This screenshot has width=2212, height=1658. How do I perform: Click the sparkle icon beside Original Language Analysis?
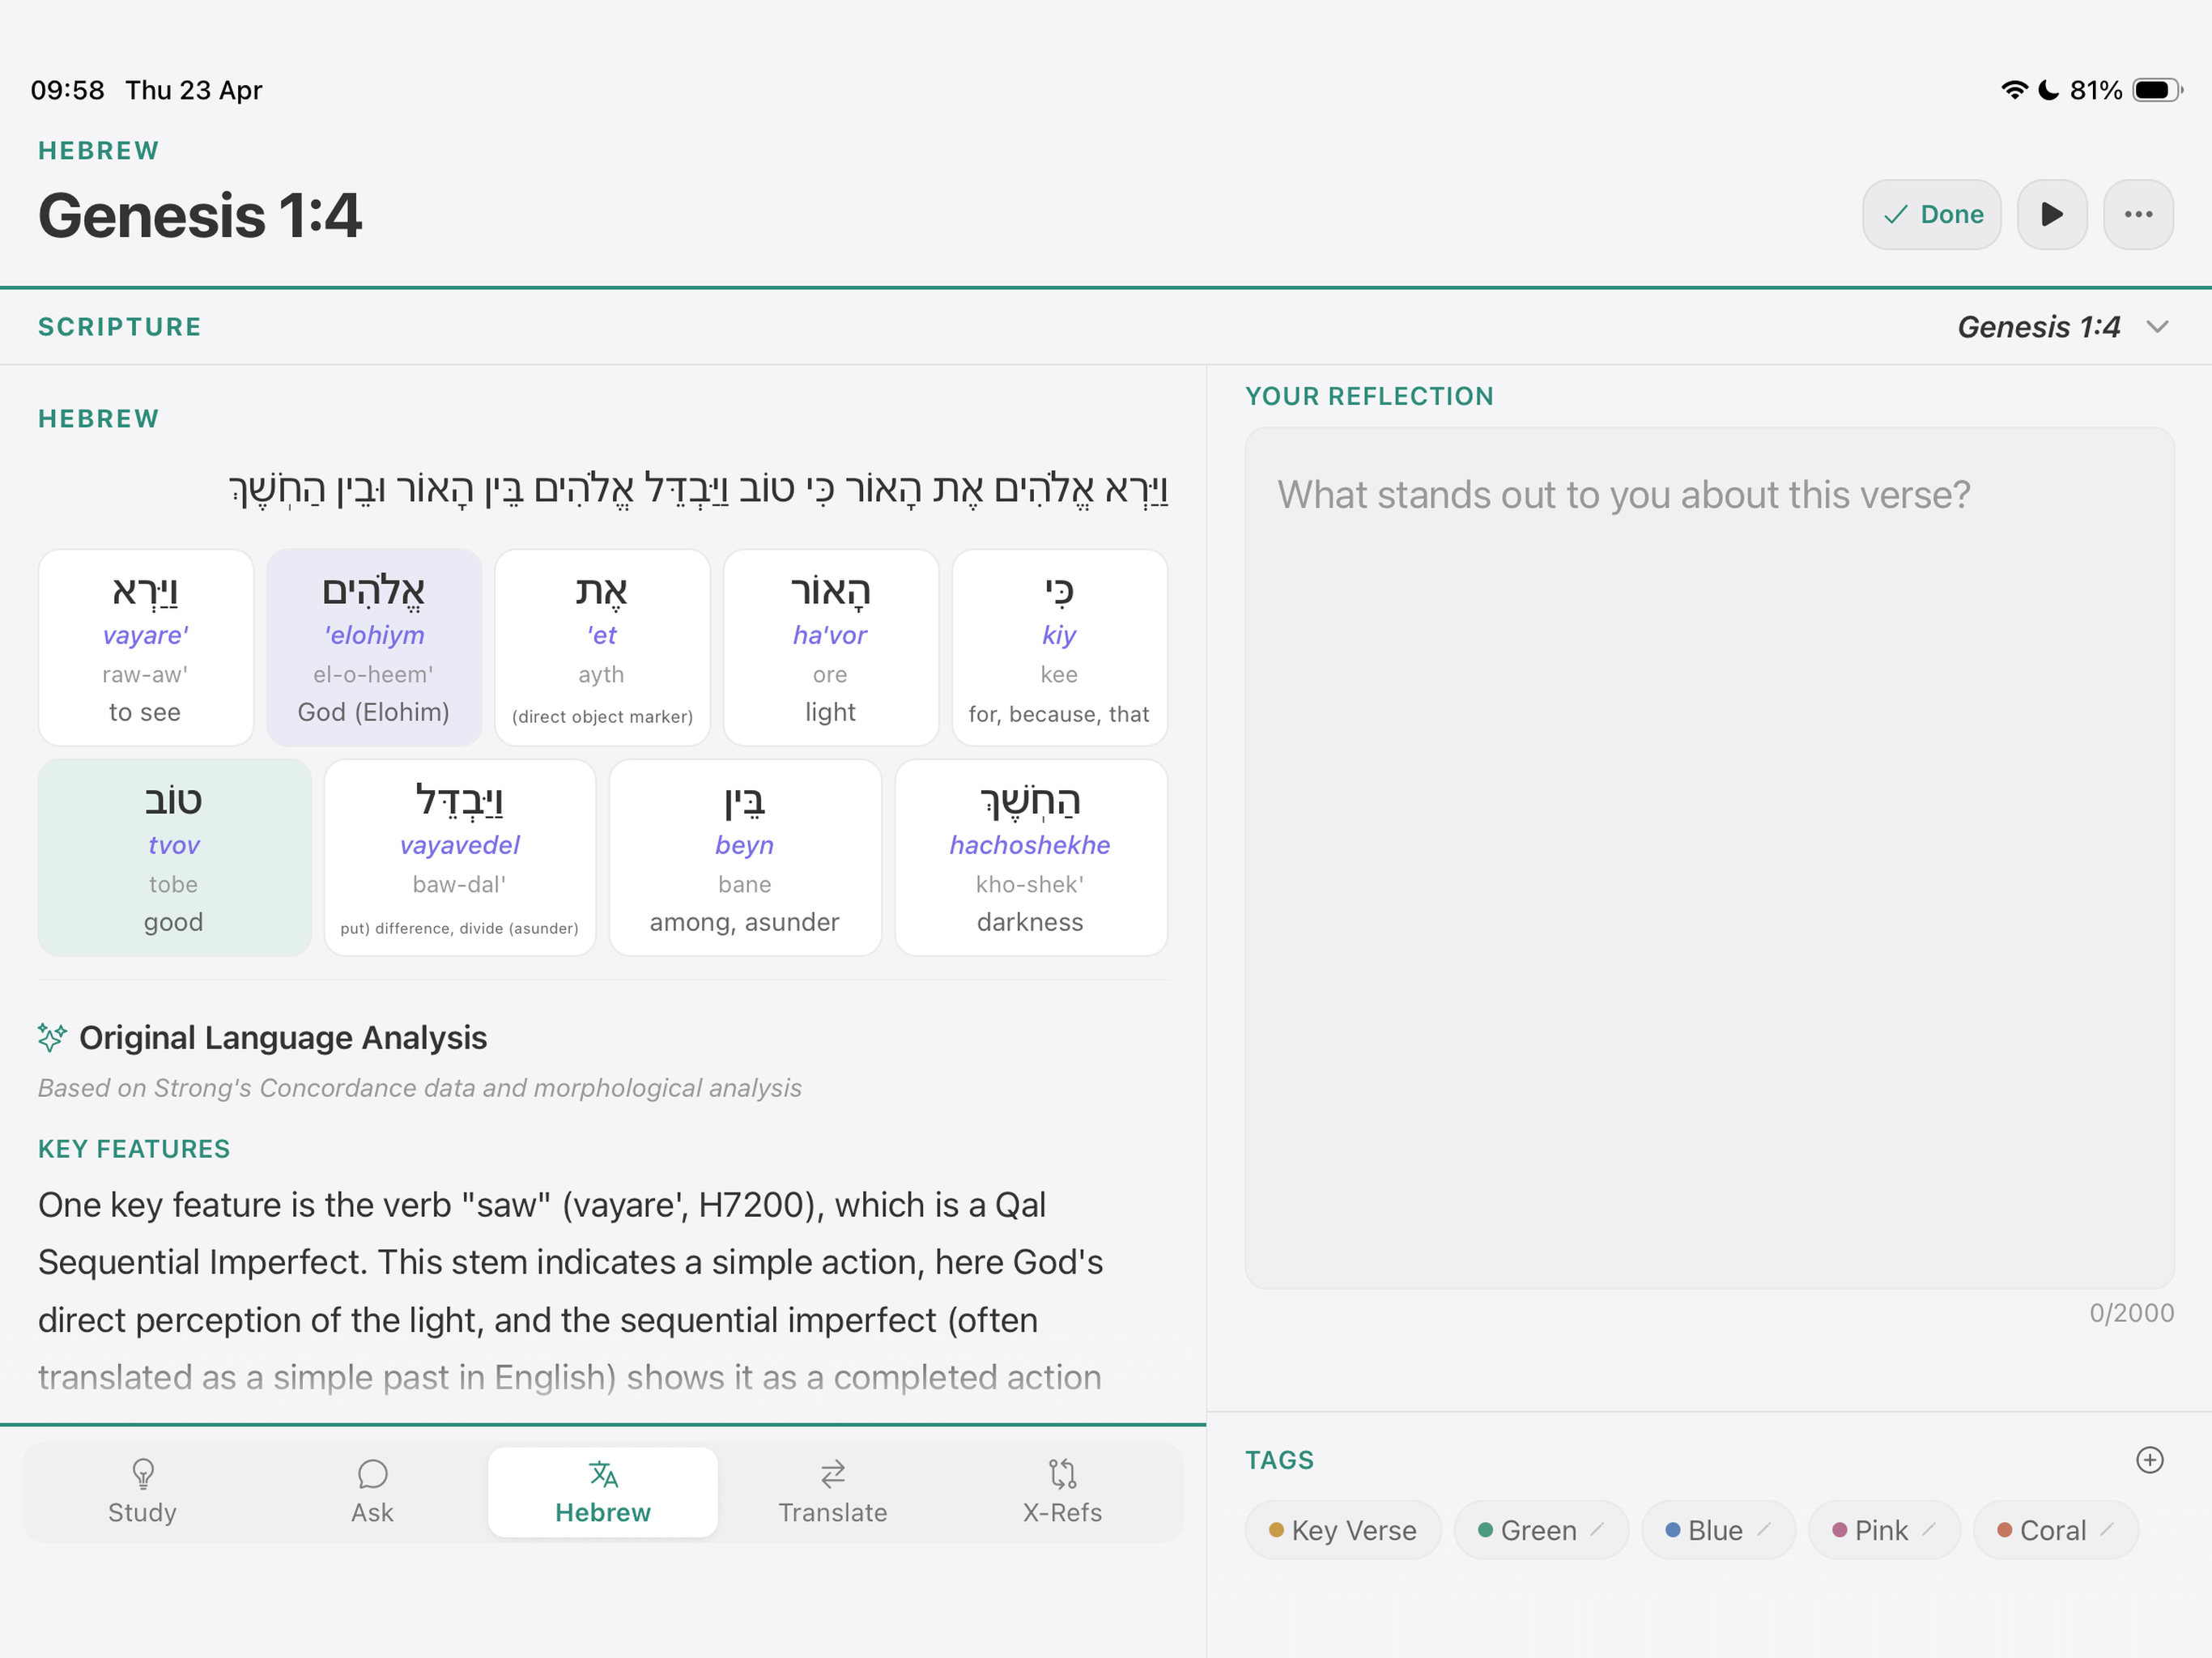(52, 1037)
